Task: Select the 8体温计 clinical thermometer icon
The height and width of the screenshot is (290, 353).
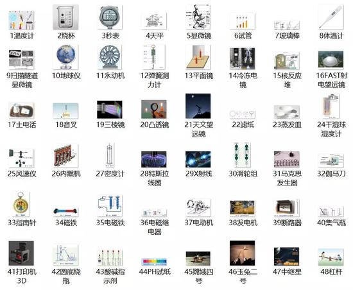Action: [x=331, y=17]
